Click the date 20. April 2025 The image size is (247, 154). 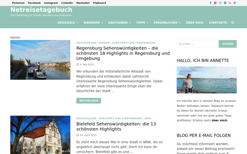pos(88,135)
